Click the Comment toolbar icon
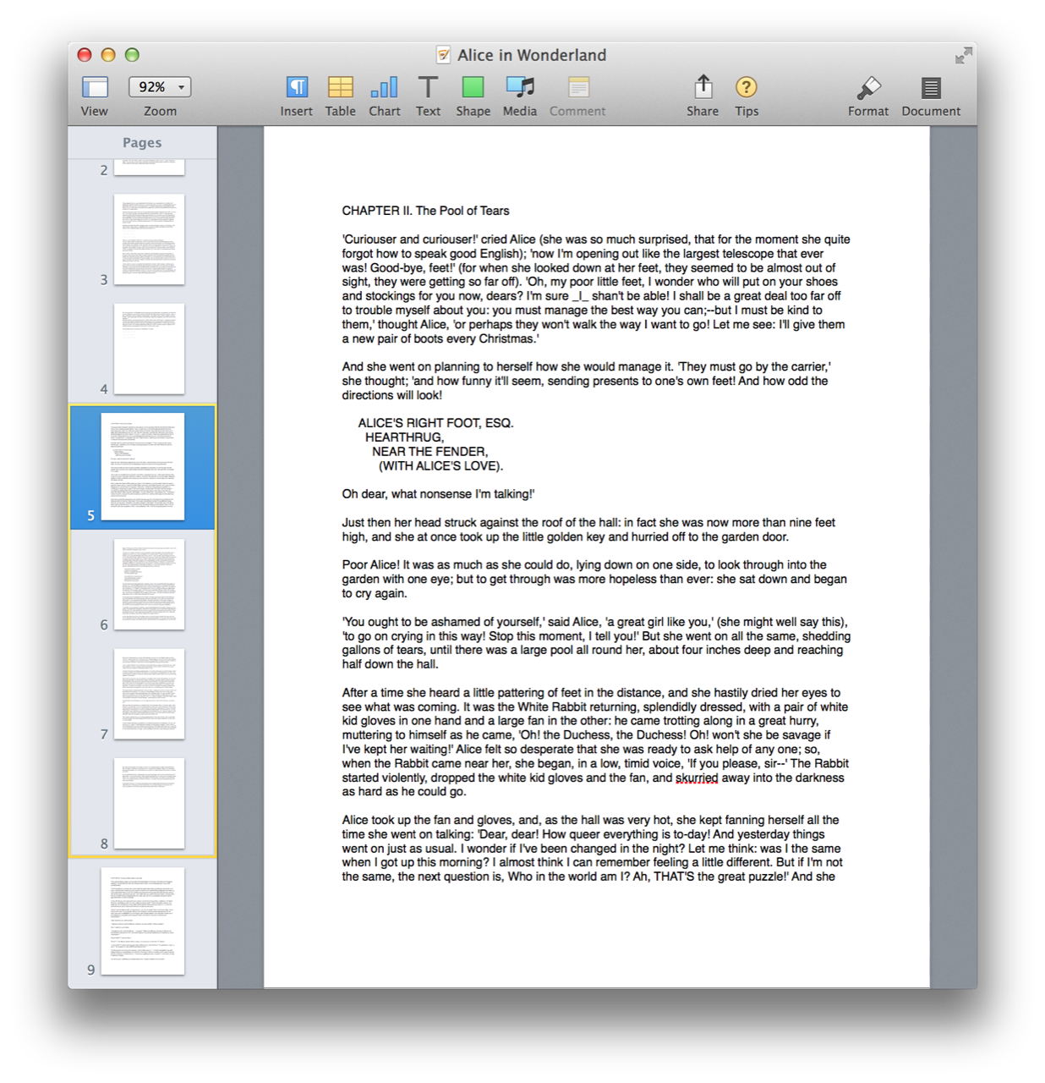 pyautogui.click(x=578, y=87)
